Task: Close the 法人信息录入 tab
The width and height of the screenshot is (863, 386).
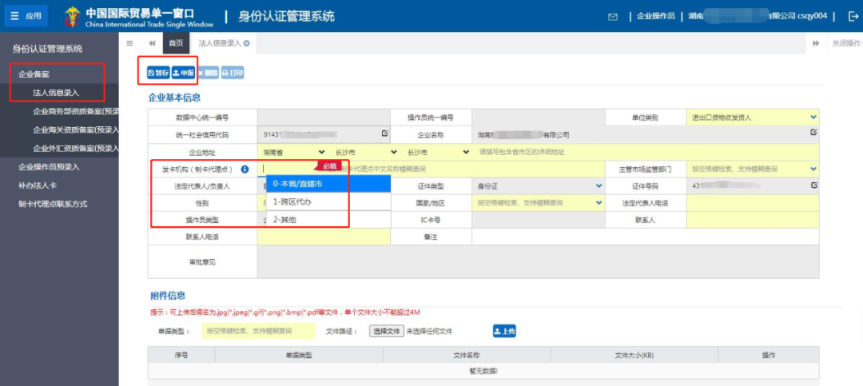Action: pos(247,43)
